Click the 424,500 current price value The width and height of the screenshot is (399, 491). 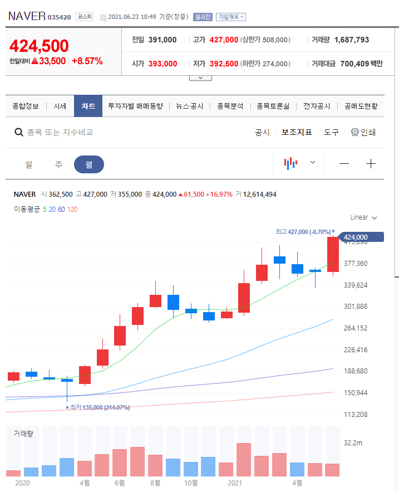pyautogui.click(x=39, y=46)
